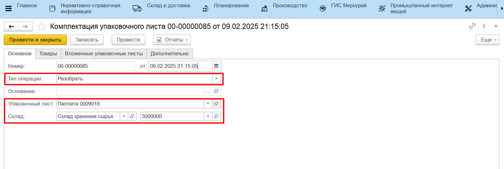The image size is (504, 169).
Task: Click the Тип операции field Разобрать
Action: pyautogui.click(x=135, y=79)
